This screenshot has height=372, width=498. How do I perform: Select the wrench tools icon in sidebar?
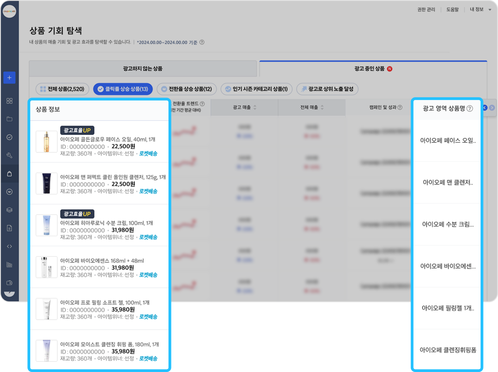10,156
